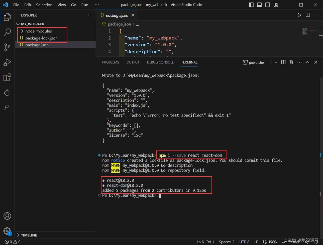Click the VS Code logo in title bar
323x245 pixels.
[x=5, y=5]
